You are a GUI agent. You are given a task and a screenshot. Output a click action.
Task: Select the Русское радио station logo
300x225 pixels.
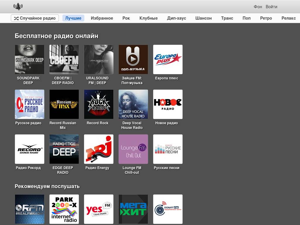click(x=29, y=104)
